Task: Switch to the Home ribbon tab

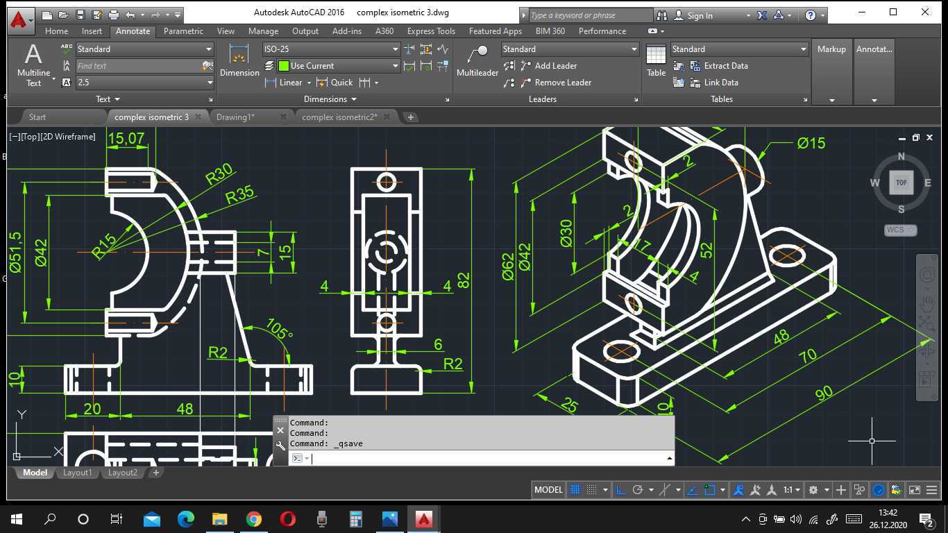Action: (x=57, y=31)
